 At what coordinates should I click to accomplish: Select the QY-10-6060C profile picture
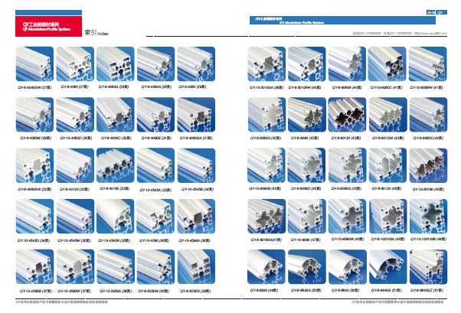[x=387, y=64]
